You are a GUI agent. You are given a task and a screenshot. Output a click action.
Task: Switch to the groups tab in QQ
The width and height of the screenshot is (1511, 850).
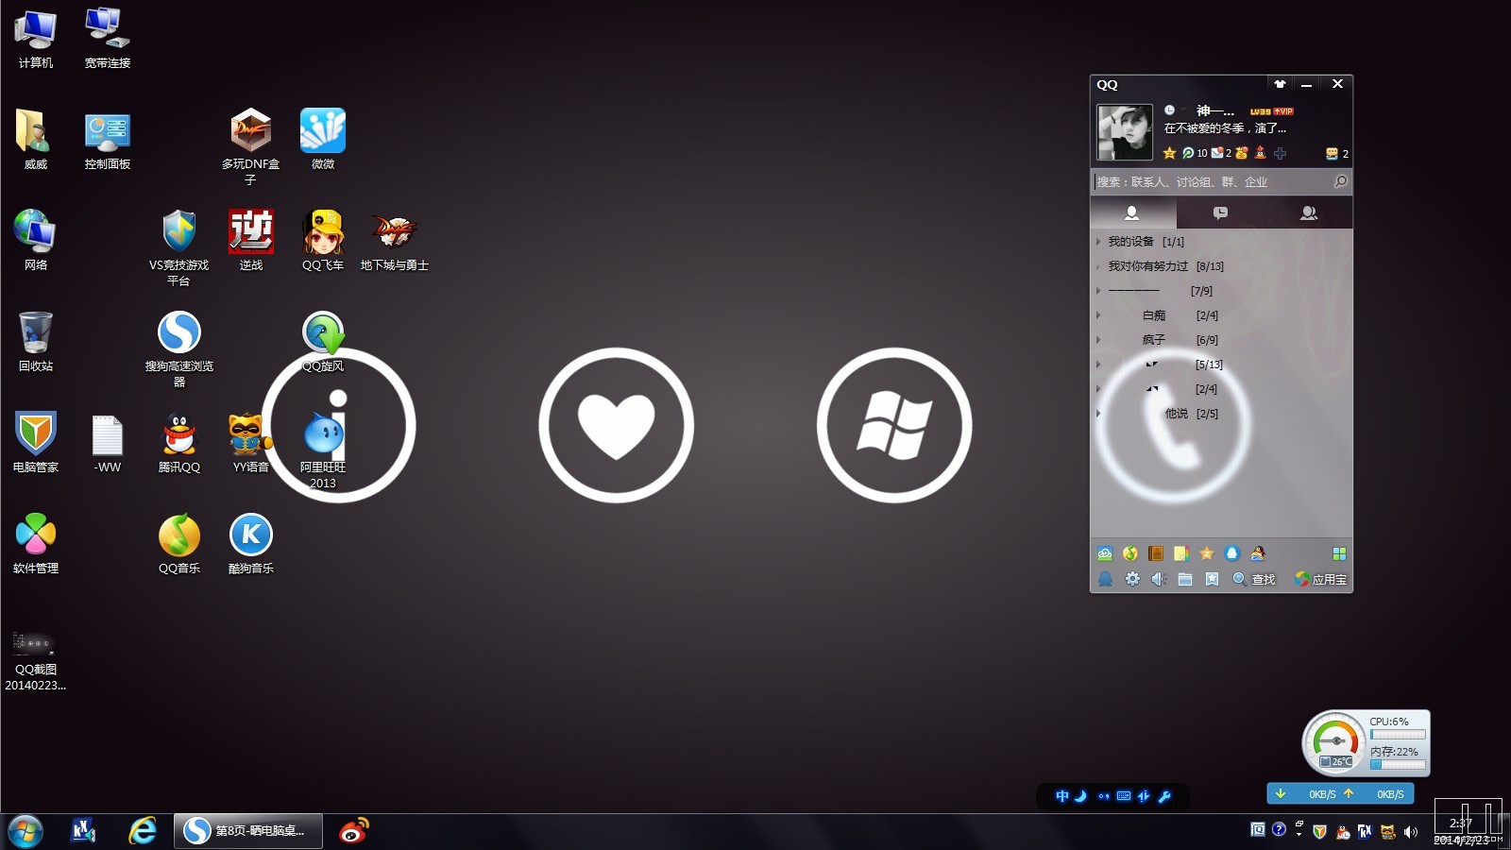point(1309,212)
